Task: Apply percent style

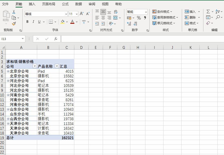Action: click(139, 18)
